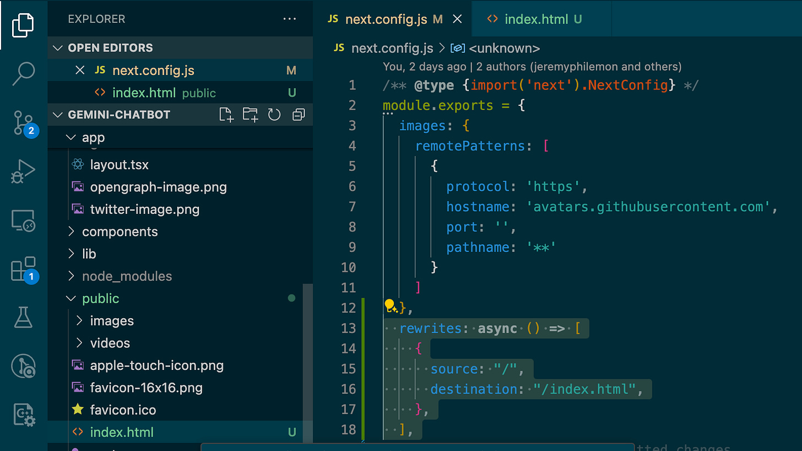
Task: Open the C++ settings gear view icon
Action: (x=23, y=415)
